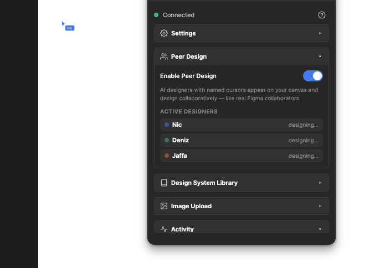Image resolution: width=380 pixels, height=268 pixels.
Task: Click the Activity section header
Action: point(242,226)
